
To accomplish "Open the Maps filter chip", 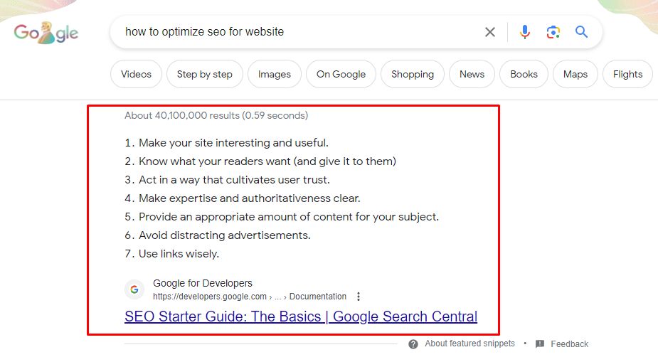I will [575, 74].
